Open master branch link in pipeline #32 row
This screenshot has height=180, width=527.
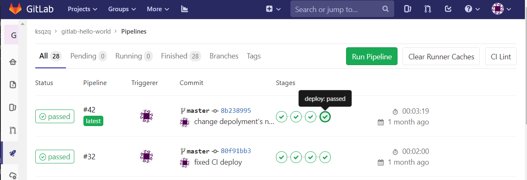pyautogui.click(x=198, y=151)
